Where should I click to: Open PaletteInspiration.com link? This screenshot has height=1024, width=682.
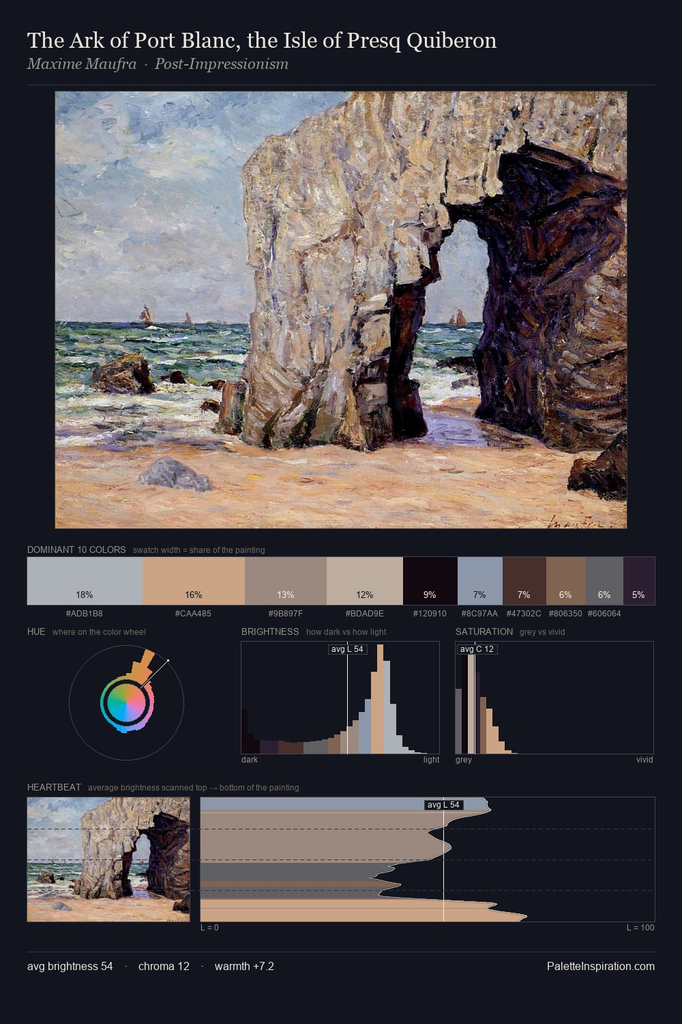tap(601, 966)
